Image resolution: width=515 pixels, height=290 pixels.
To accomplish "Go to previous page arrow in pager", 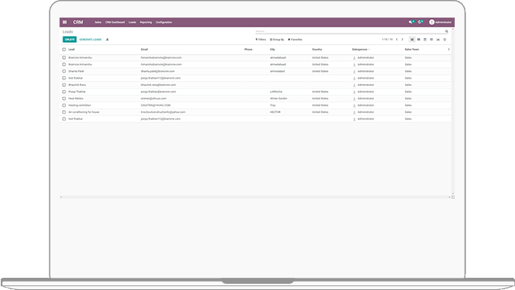I will tap(397, 40).
